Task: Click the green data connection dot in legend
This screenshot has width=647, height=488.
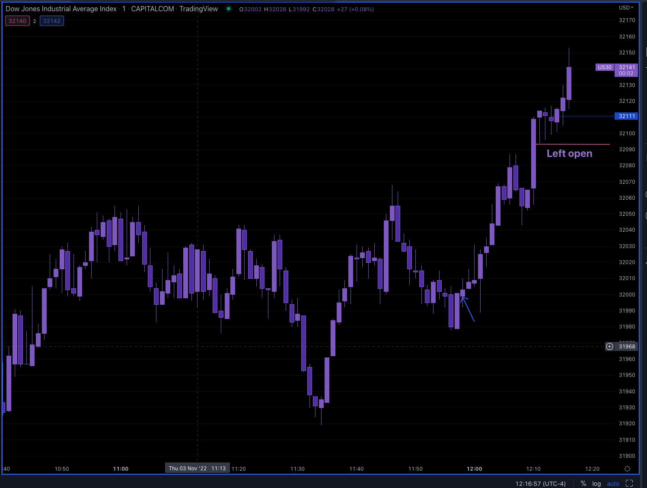Action: (228, 9)
